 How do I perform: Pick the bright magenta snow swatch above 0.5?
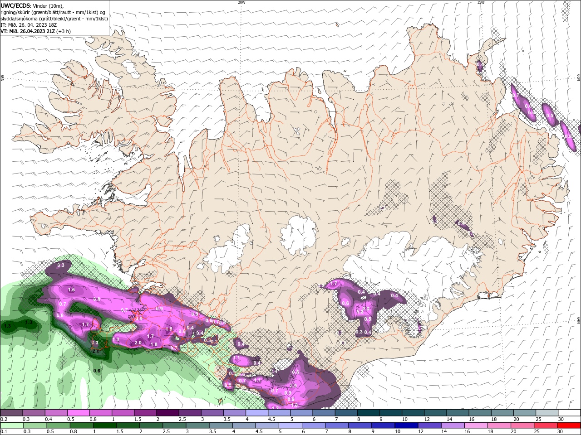(78, 413)
